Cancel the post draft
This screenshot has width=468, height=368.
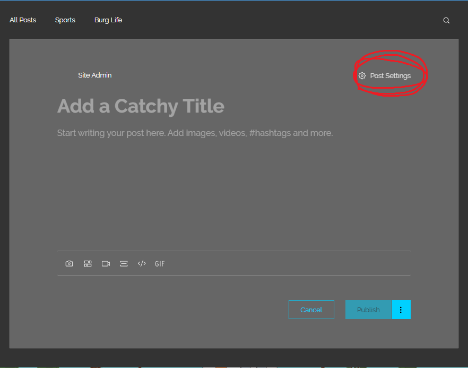click(311, 310)
